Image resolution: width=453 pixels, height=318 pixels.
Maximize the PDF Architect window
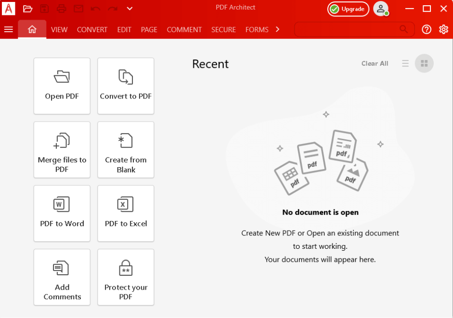point(427,9)
